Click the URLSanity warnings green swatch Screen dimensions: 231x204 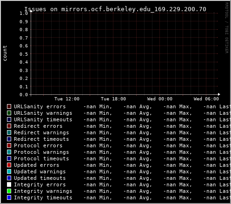(x=9, y=113)
